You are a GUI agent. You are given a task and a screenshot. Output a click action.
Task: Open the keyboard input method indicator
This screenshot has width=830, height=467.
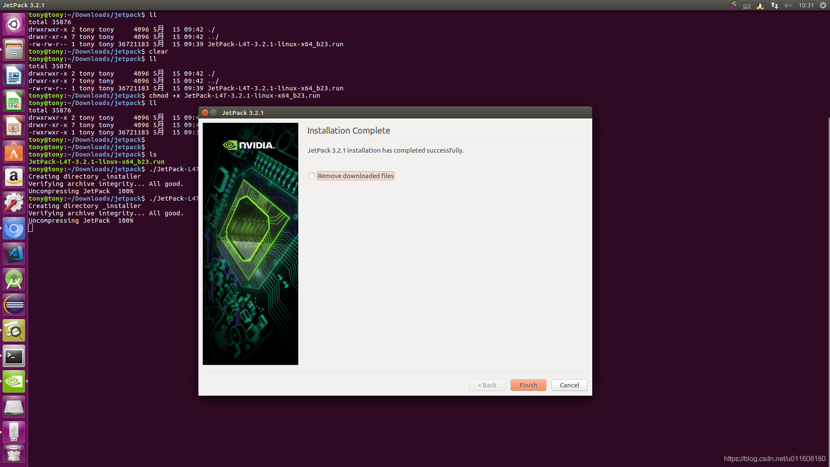coord(747,5)
